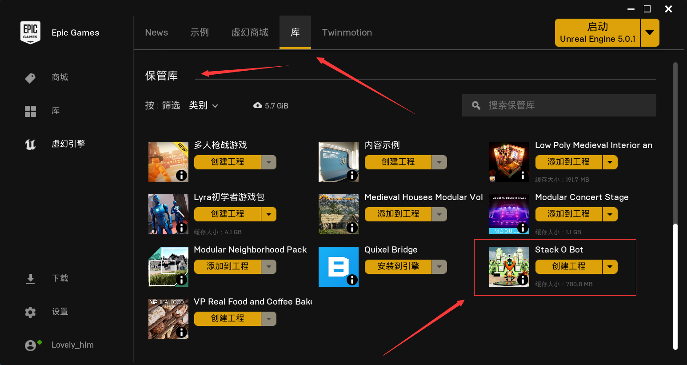
Task: Expand launch engine version dropdown arrow
Action: pos(650,32)
